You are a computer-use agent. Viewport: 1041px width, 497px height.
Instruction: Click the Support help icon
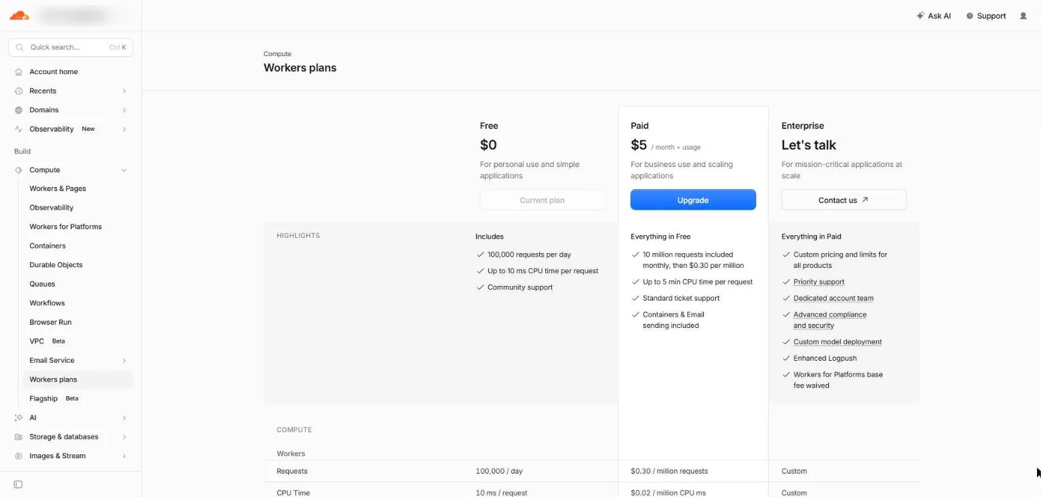click(x=969, y=16)
